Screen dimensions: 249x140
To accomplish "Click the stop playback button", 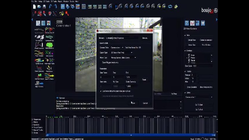I will (x=116, y=7).
